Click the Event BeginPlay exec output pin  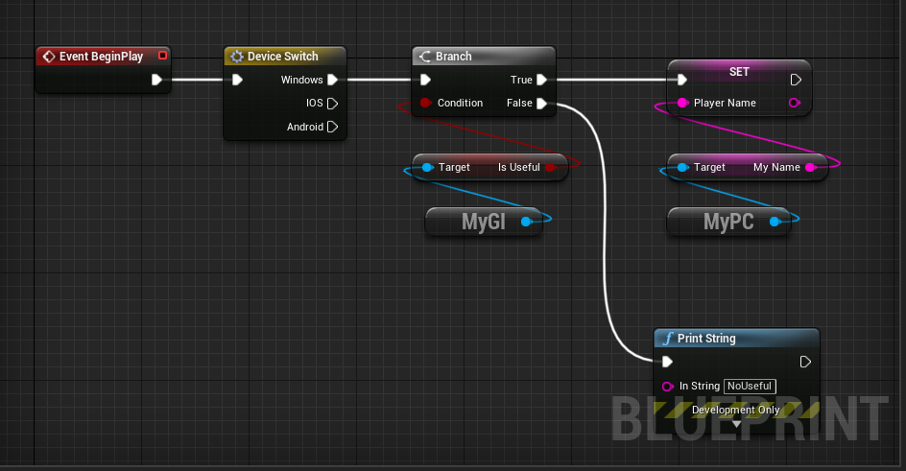point(156,80)
